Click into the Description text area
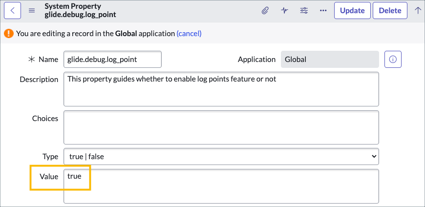The height and width of the screenshot is (207, 425). click(x=221, y=89)
